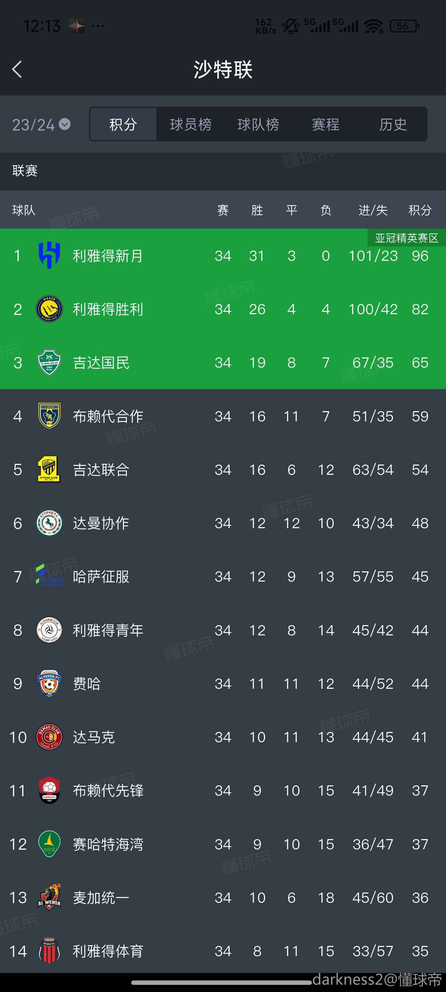The height and width of the screenshot is (992, 446).
Task: Tap the 哈萨征服 club logo
Action: pos(49,576)
